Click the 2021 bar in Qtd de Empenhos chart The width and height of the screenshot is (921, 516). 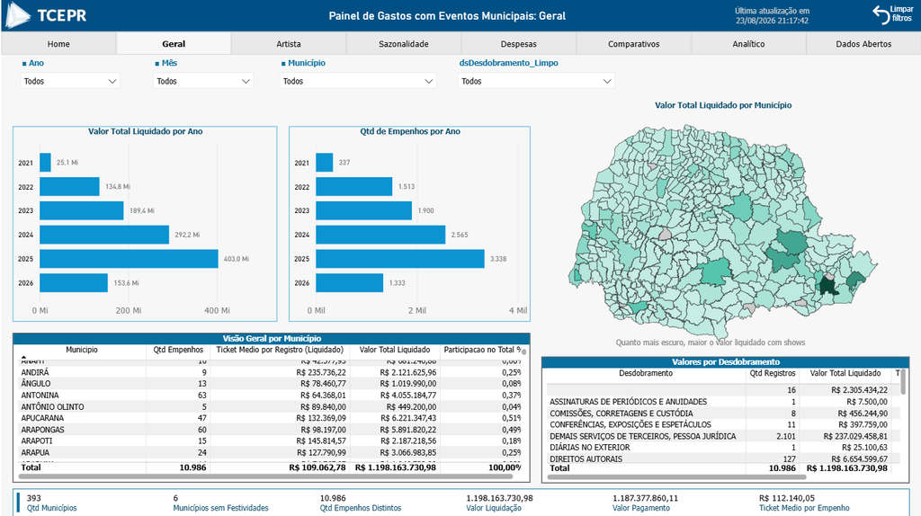pyautogui.click(x=324, y=163)
